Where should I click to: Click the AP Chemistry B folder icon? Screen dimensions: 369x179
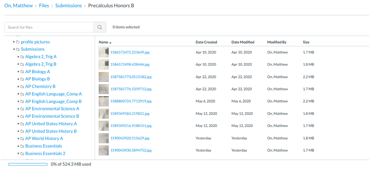coord(22,87)
